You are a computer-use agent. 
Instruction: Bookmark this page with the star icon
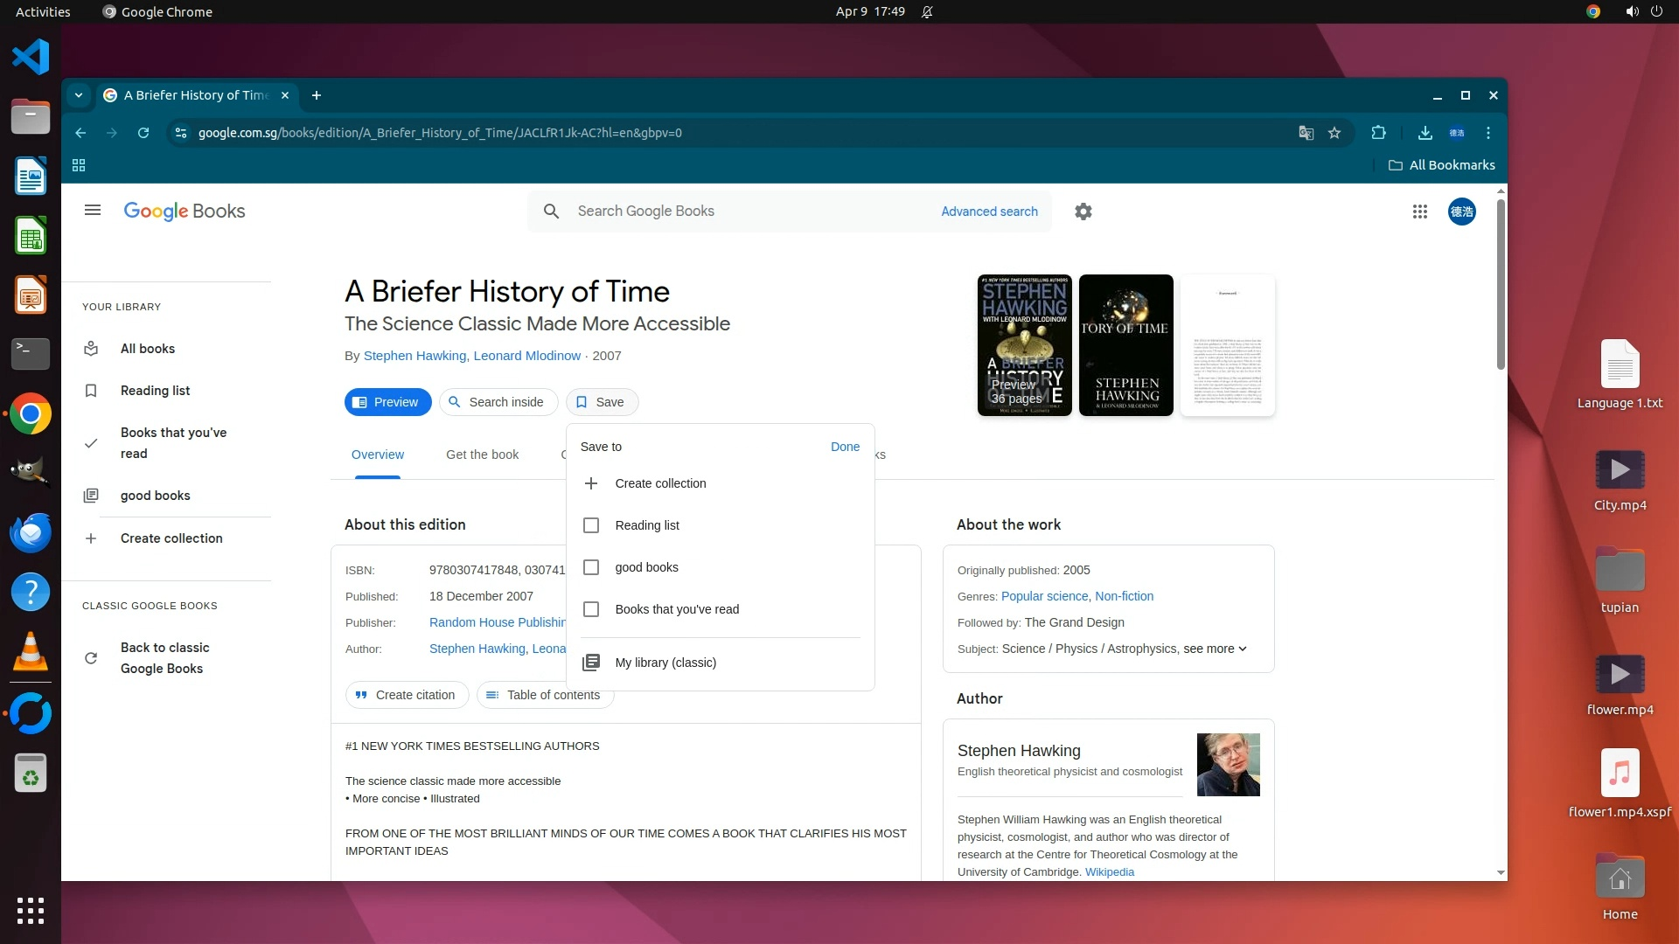pyautogui.click(x=1334, y=133)
